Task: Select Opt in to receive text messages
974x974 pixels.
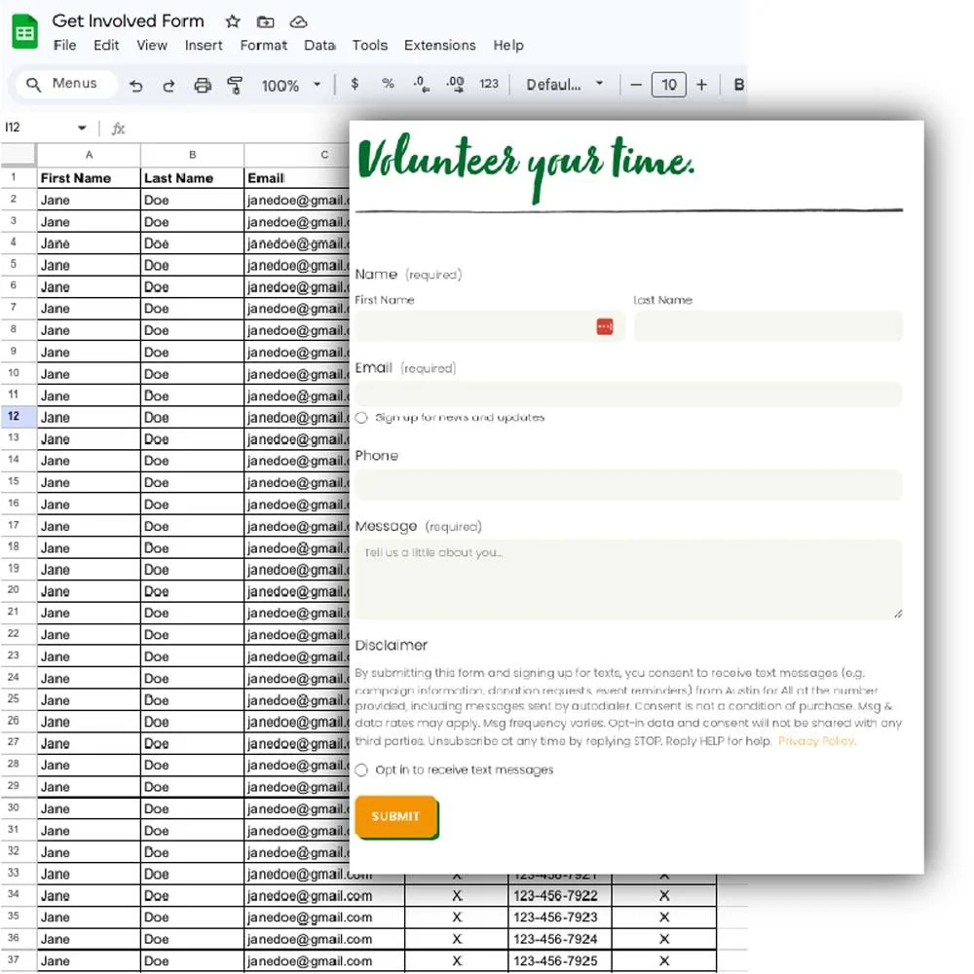Action: pos(361,770)
